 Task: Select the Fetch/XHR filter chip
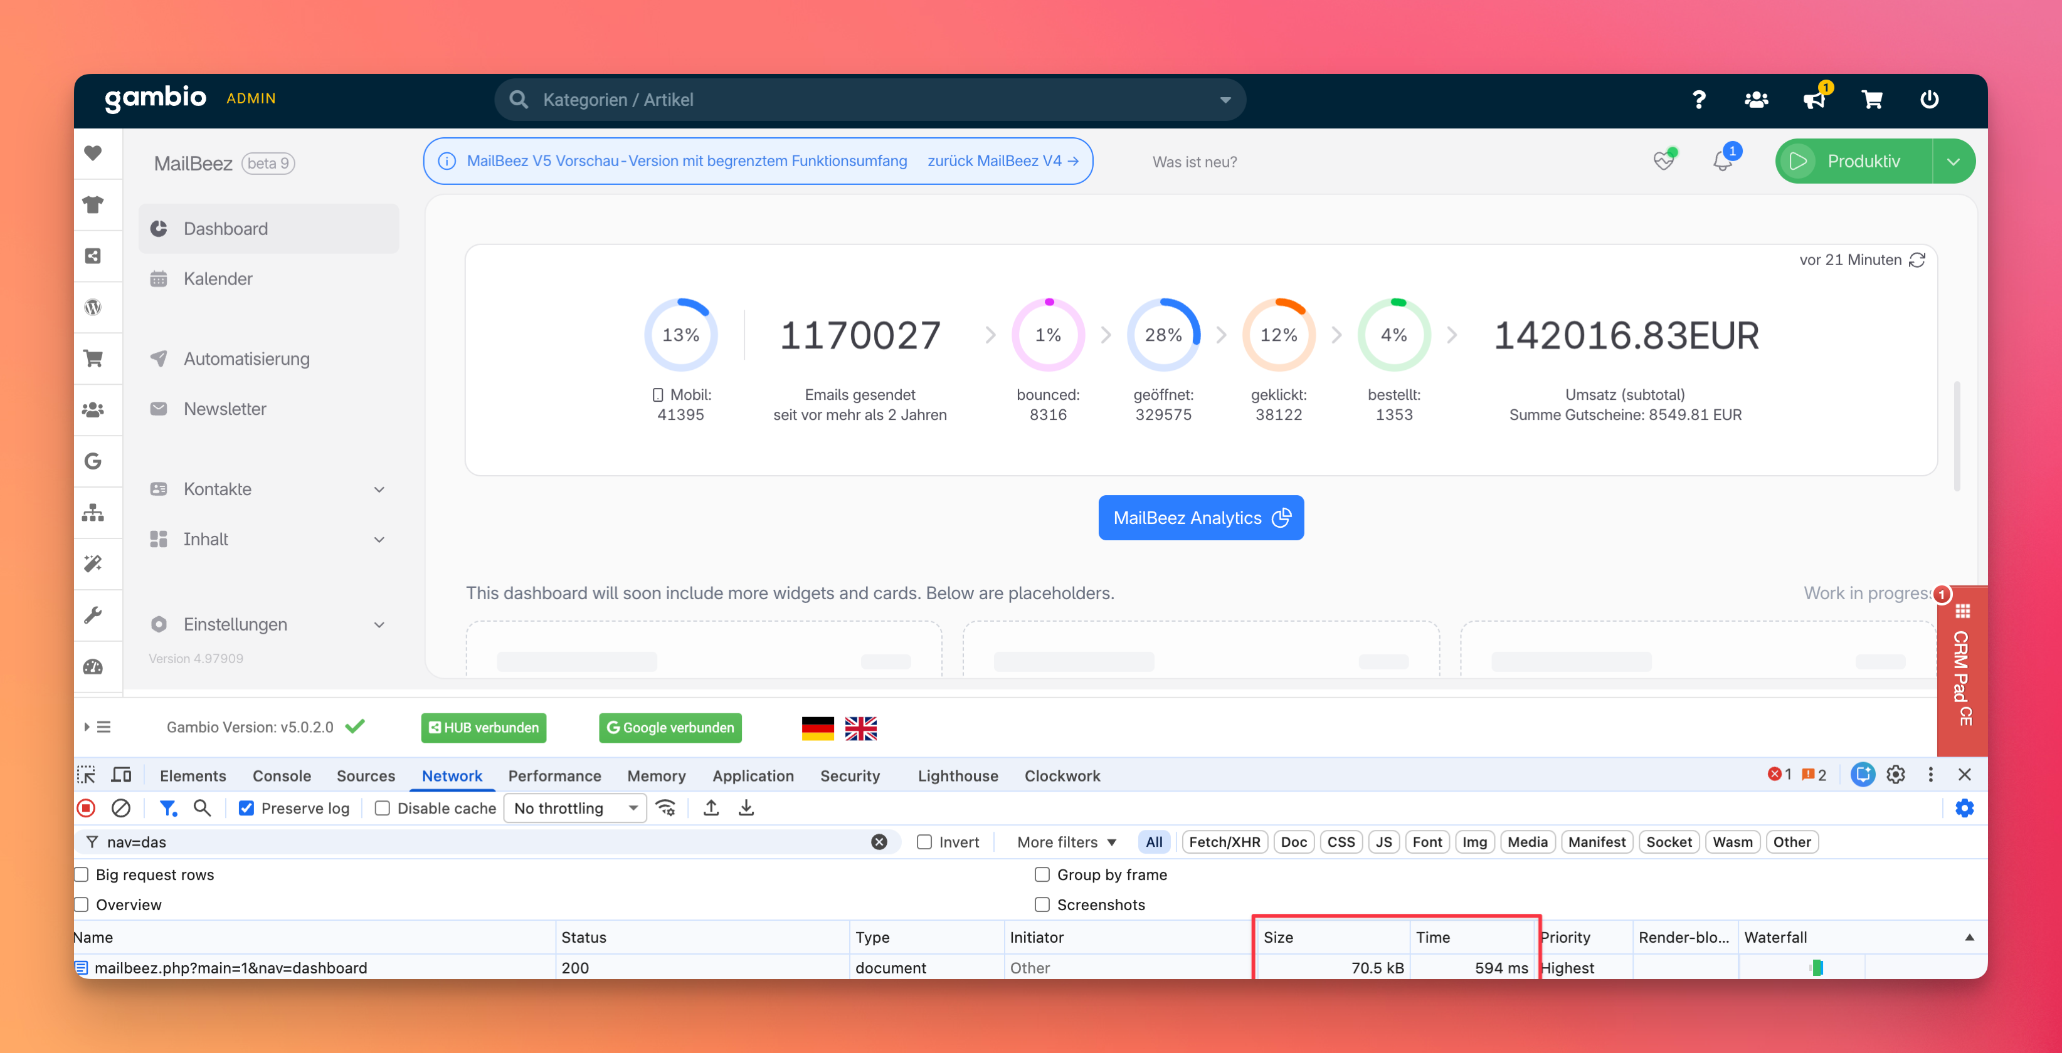click(1224, 842)
